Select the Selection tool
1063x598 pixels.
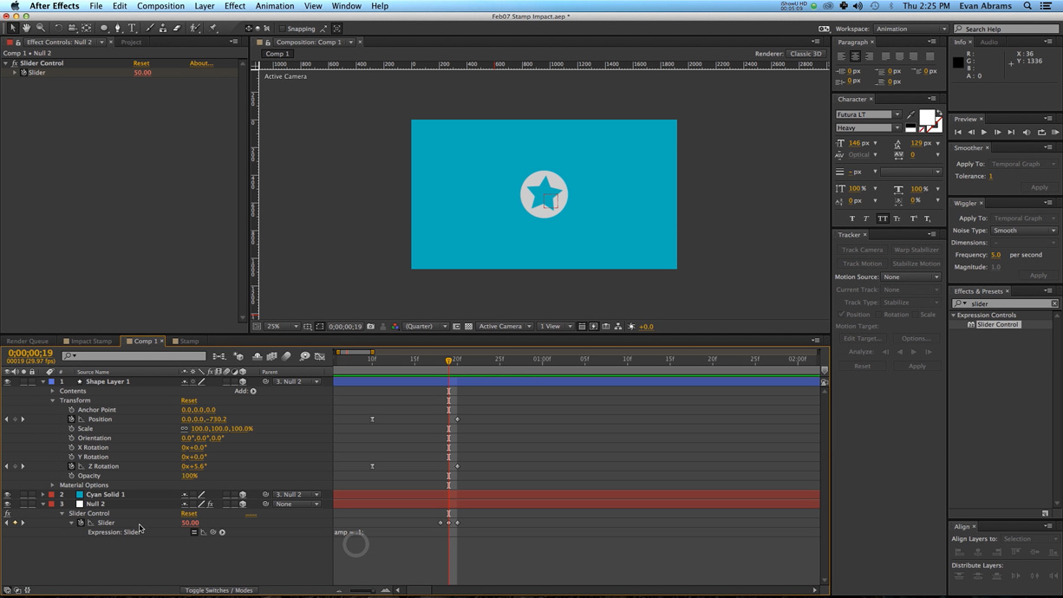tap(12, 28)
